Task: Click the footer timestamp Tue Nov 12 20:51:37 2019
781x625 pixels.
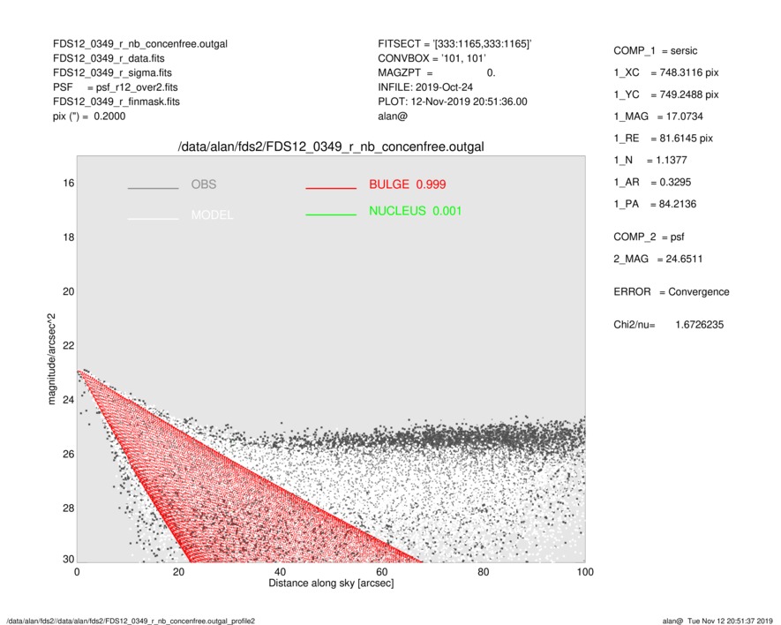Action: (730, 621)
